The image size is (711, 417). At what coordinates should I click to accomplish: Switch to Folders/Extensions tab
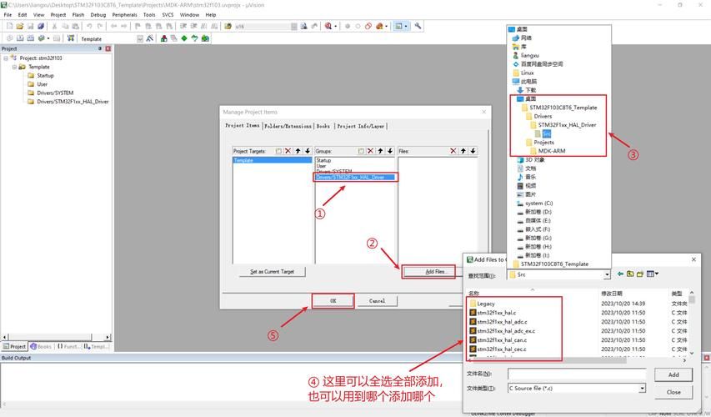pyautogui.click(x=288, y=126)
